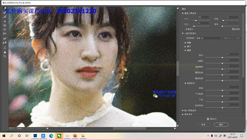Click the brush Size slider handle
247x139 pixels.
pos(196,20)
